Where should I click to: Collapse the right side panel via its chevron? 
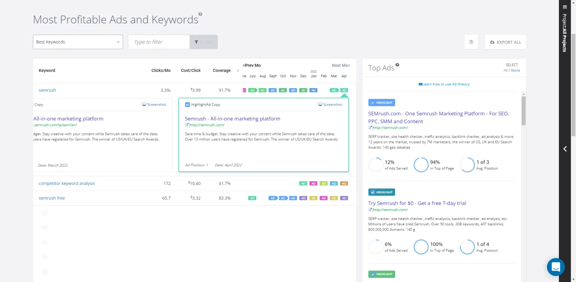[565, 148]
